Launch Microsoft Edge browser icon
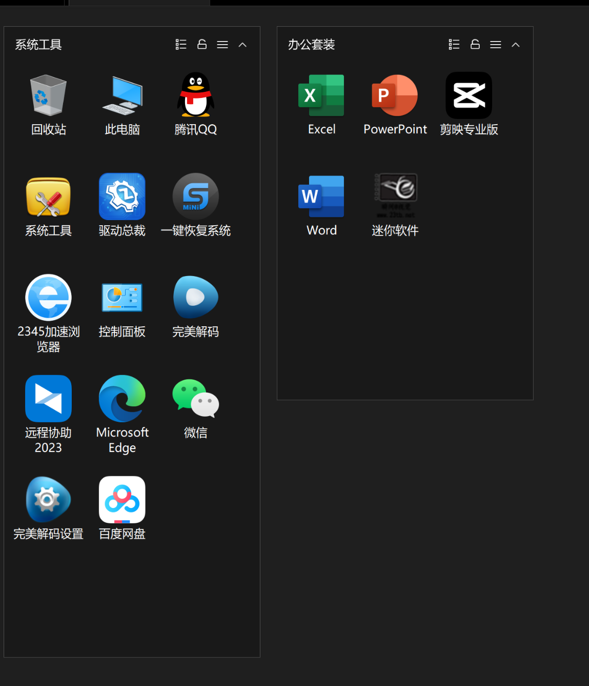 122,399
